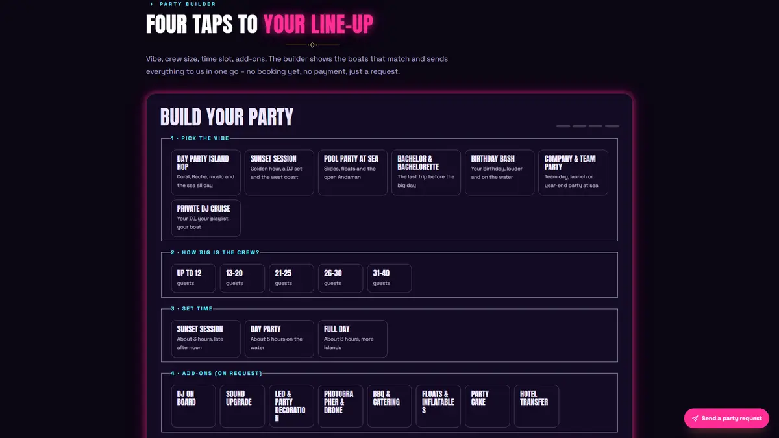This screenshot has height=438, width=779.
Task: Choose the Birthday Bash vibe
Action: click(x=500, y=173)
